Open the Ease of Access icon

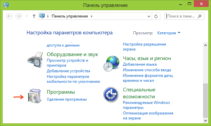111,94
